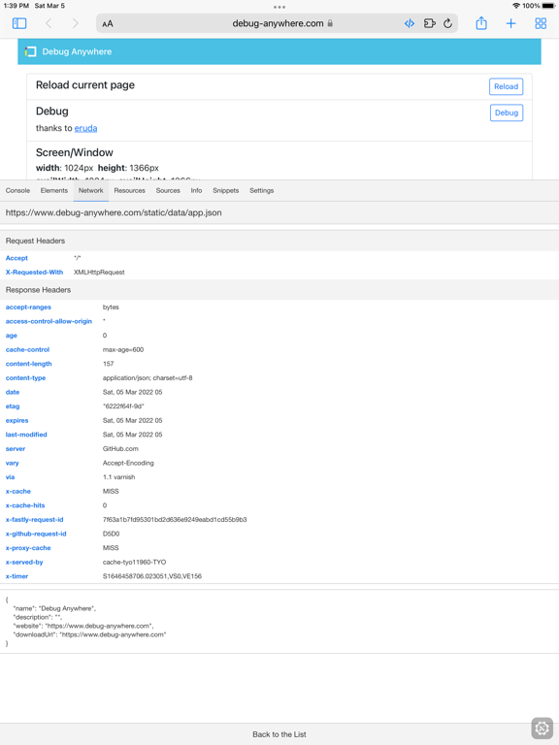This screenshot has width=559, height=745.
Task: Open the extensions puzzle icon
Action: [430, 23]
